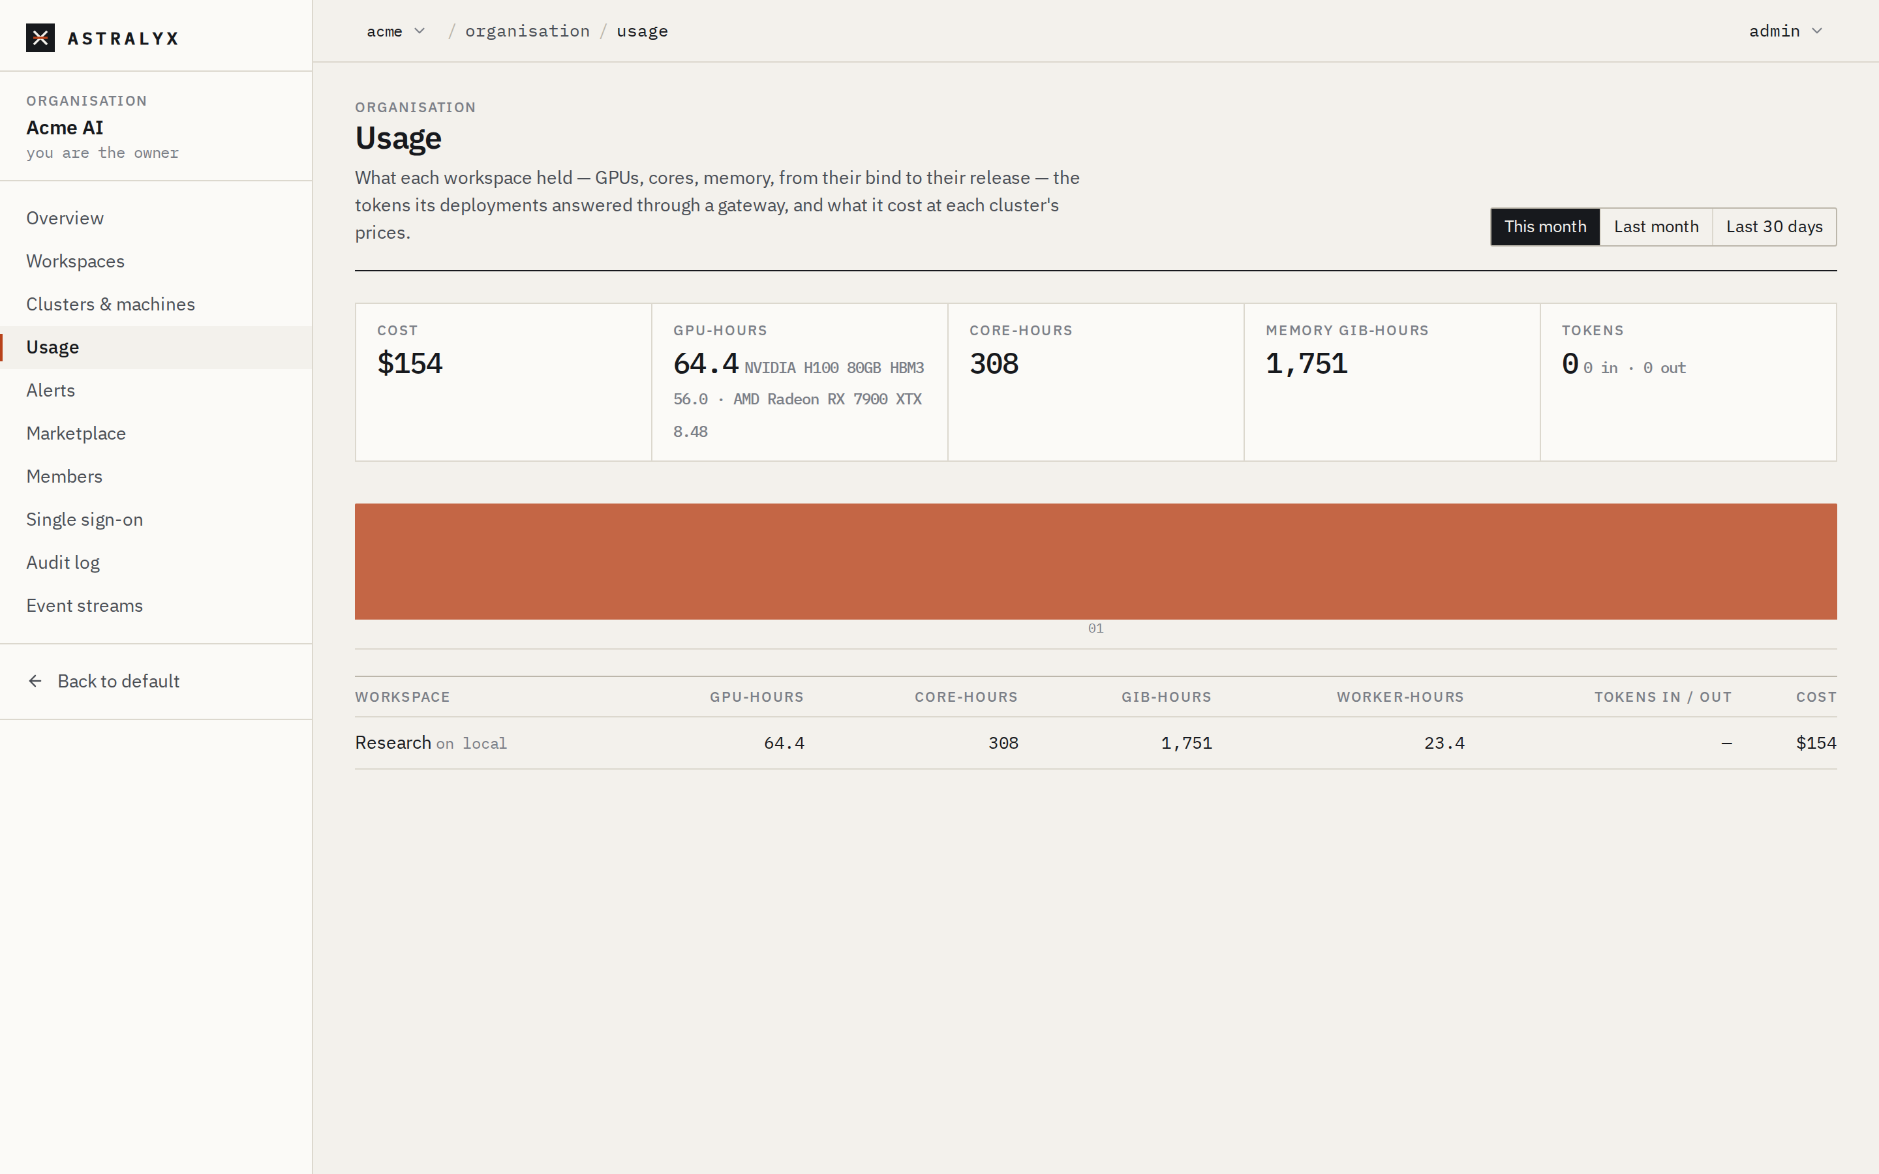Click the 23.4 worker-hours cell
Screen dimensions: 1879x1174
point(1444,743)
